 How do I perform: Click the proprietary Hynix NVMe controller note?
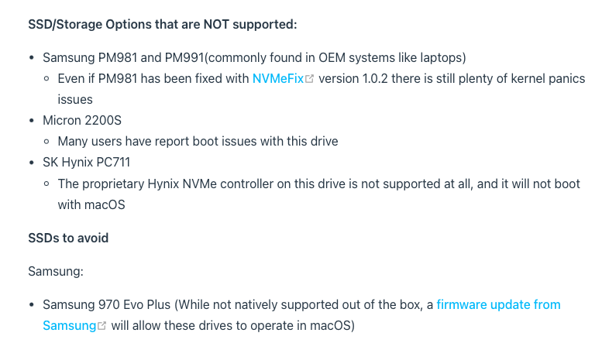tap(318, 184)
